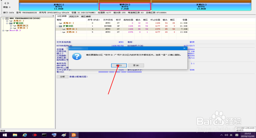Image resolution: width=256 pixels, height=138 pixels.
Task: Click M input method tray icon
Action: pos(237,135)
